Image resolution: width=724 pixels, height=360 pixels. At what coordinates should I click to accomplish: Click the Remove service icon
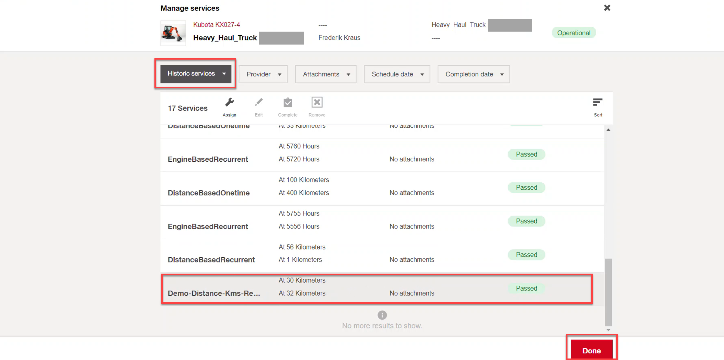(317, 102)
